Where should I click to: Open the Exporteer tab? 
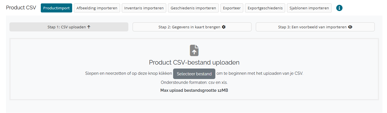[x=232, y=8]
